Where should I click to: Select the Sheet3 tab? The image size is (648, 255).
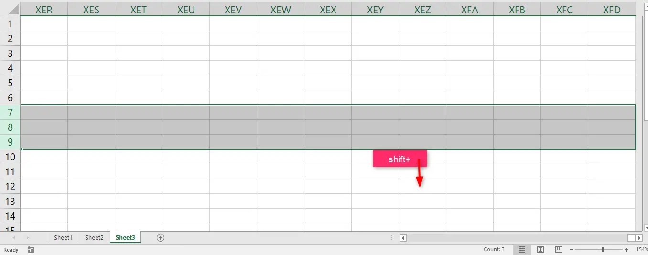coord(125,238)
